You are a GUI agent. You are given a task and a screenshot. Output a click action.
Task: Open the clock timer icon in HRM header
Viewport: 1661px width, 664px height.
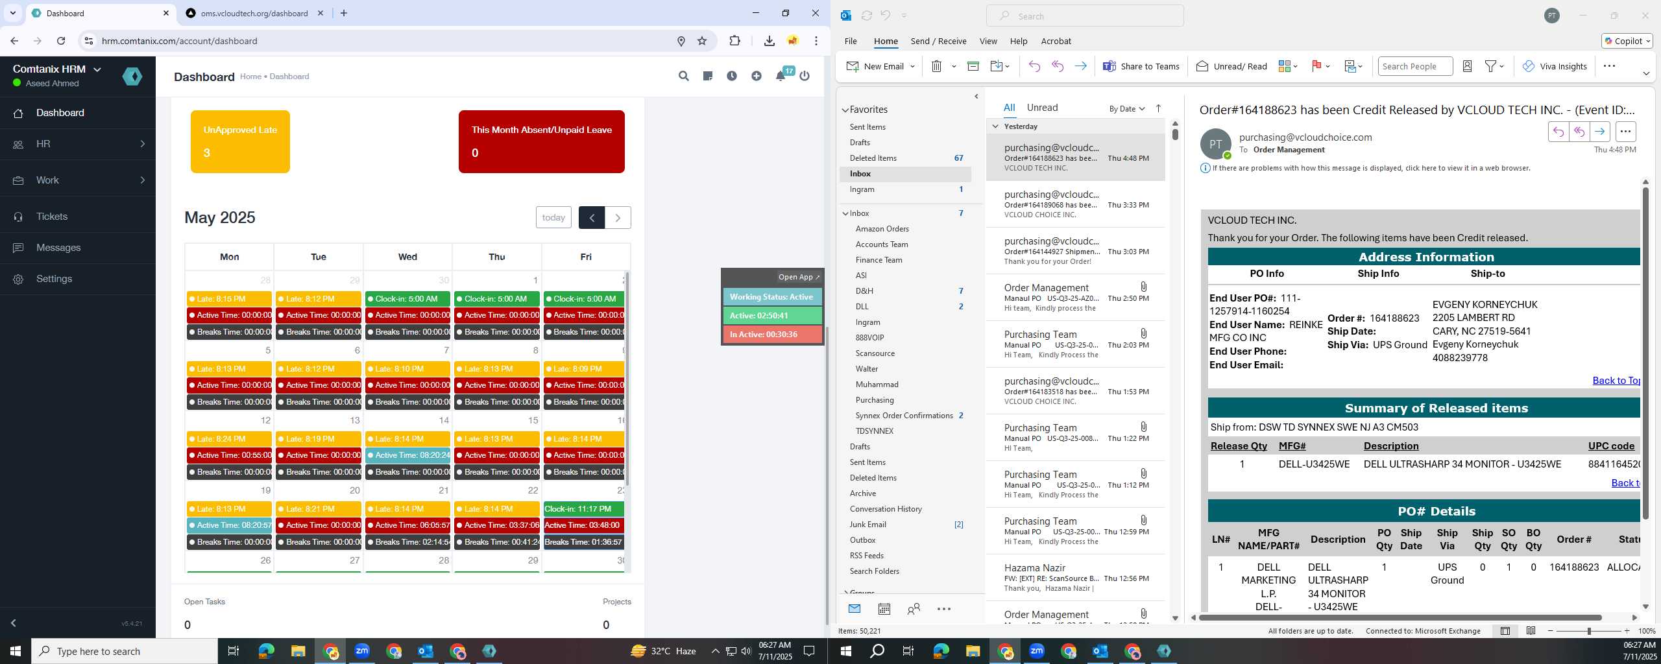[x=732, y=76]
